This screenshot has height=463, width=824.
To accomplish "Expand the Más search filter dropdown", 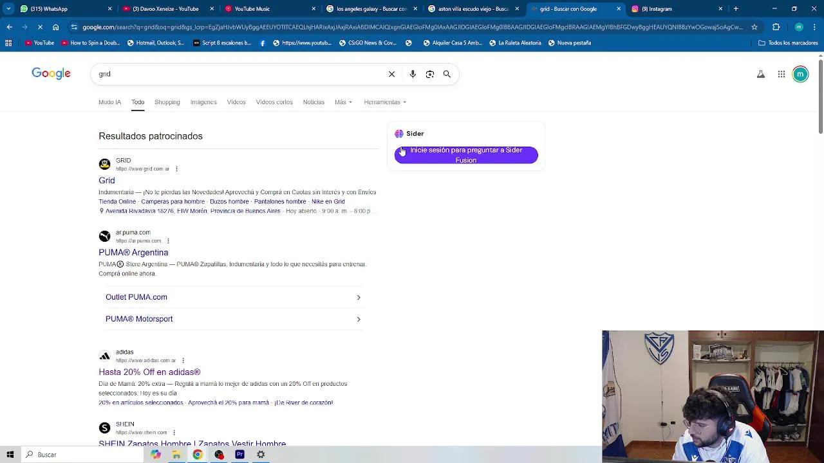I will [x=343, y=102].
